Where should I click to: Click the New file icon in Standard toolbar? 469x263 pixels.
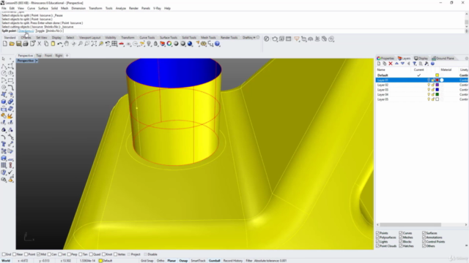coord(5,44)
